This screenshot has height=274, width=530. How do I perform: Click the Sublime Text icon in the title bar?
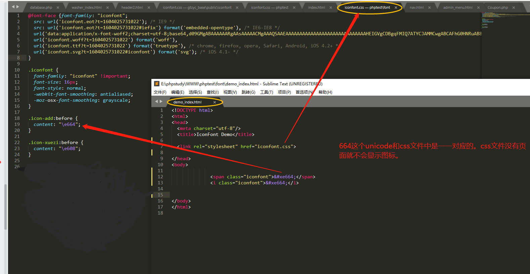coord(157,84)
